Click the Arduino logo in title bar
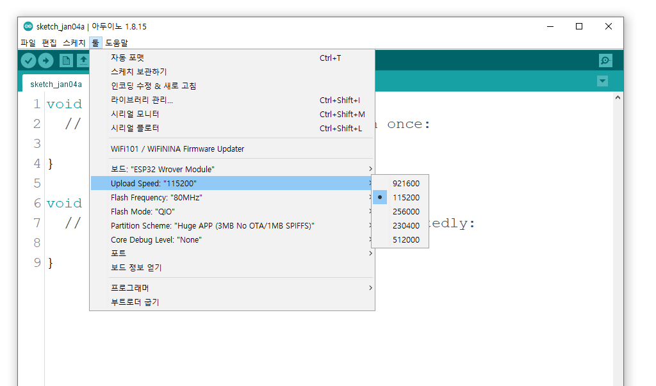Image resolution: width=656 pixels, height=386 pixels. 28,26
